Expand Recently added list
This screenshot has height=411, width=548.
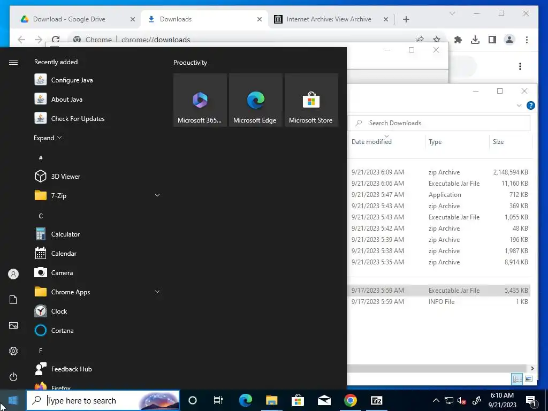48,138
